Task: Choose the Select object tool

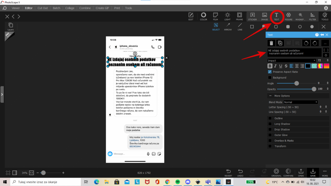Action: (216, 26)
